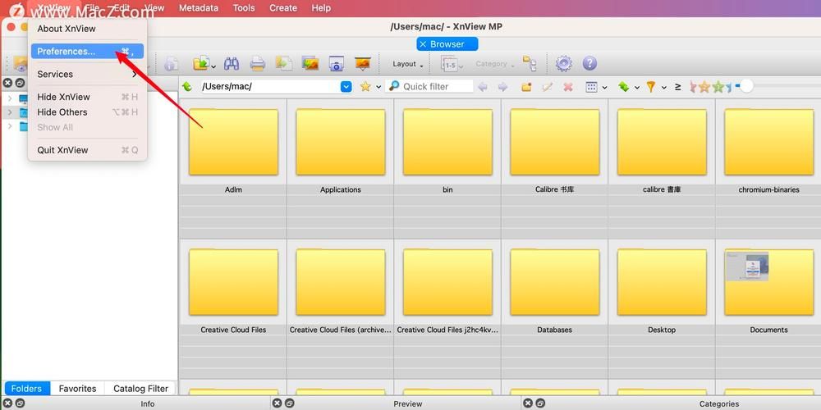Viewport: 821px width, 410px height.
Task: Choose Quit XnView
Action: [x=87, y=150]
